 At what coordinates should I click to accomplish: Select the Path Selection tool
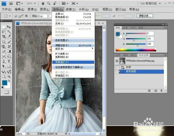pyautogui.click(x=4, y=66)
